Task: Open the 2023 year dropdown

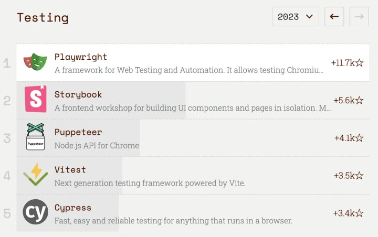Action: tap(296, 17)
